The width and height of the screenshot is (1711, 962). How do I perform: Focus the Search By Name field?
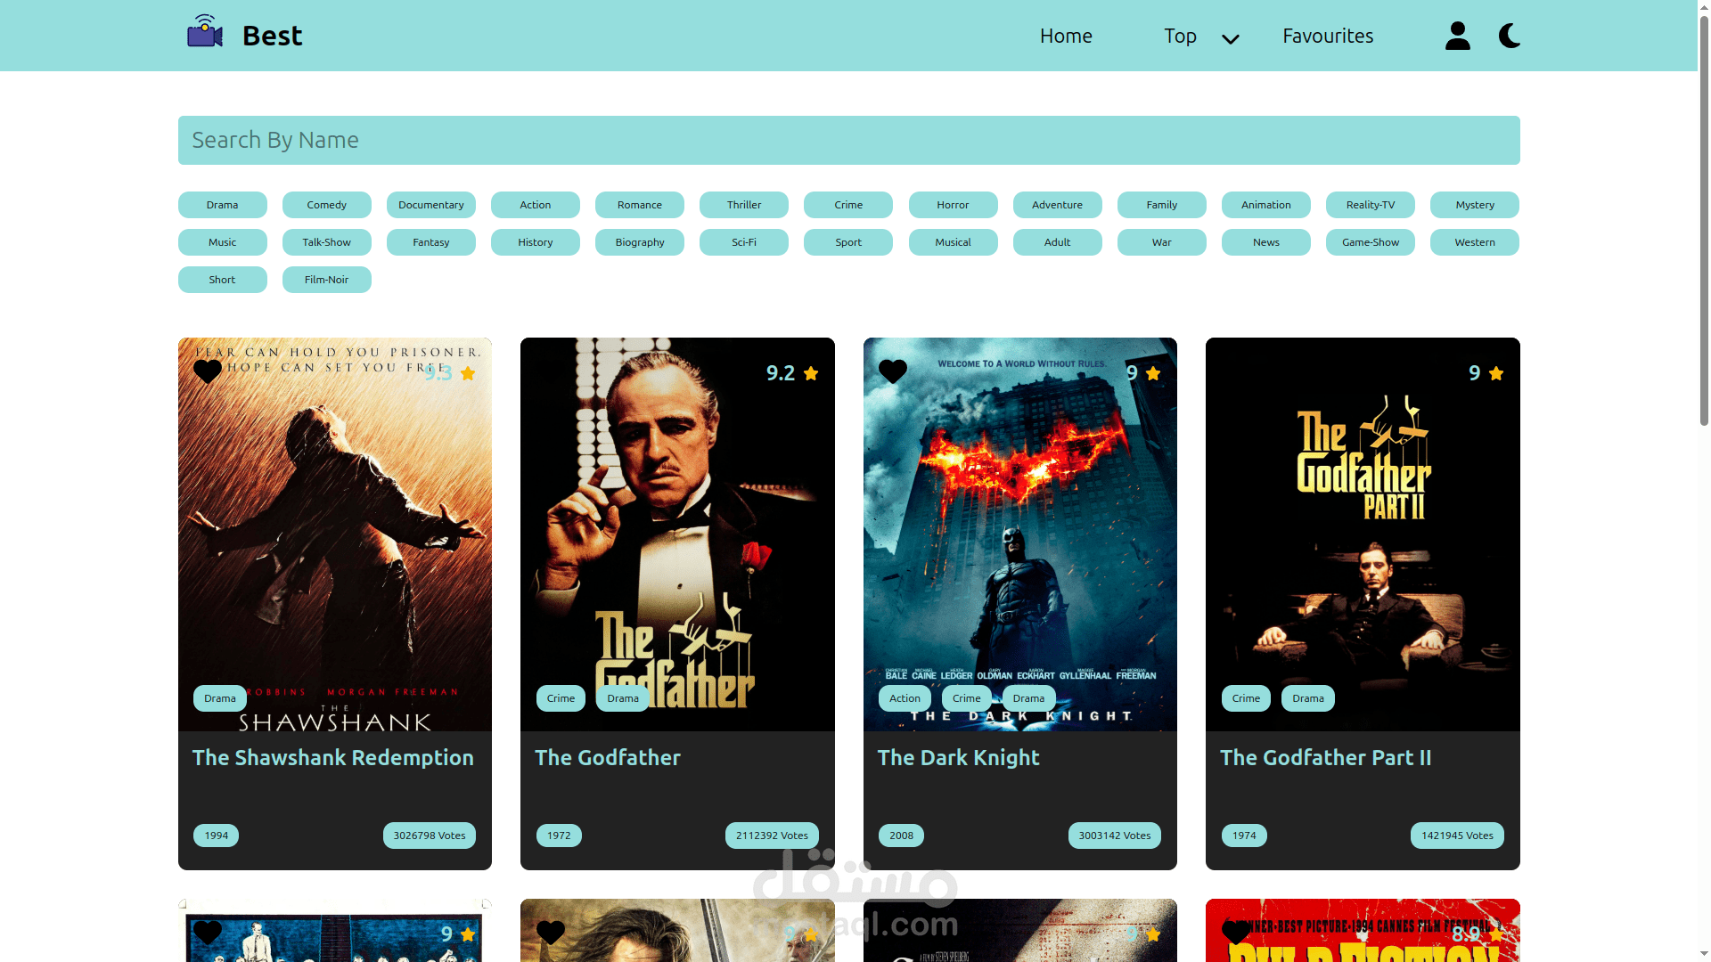point(848,140)
